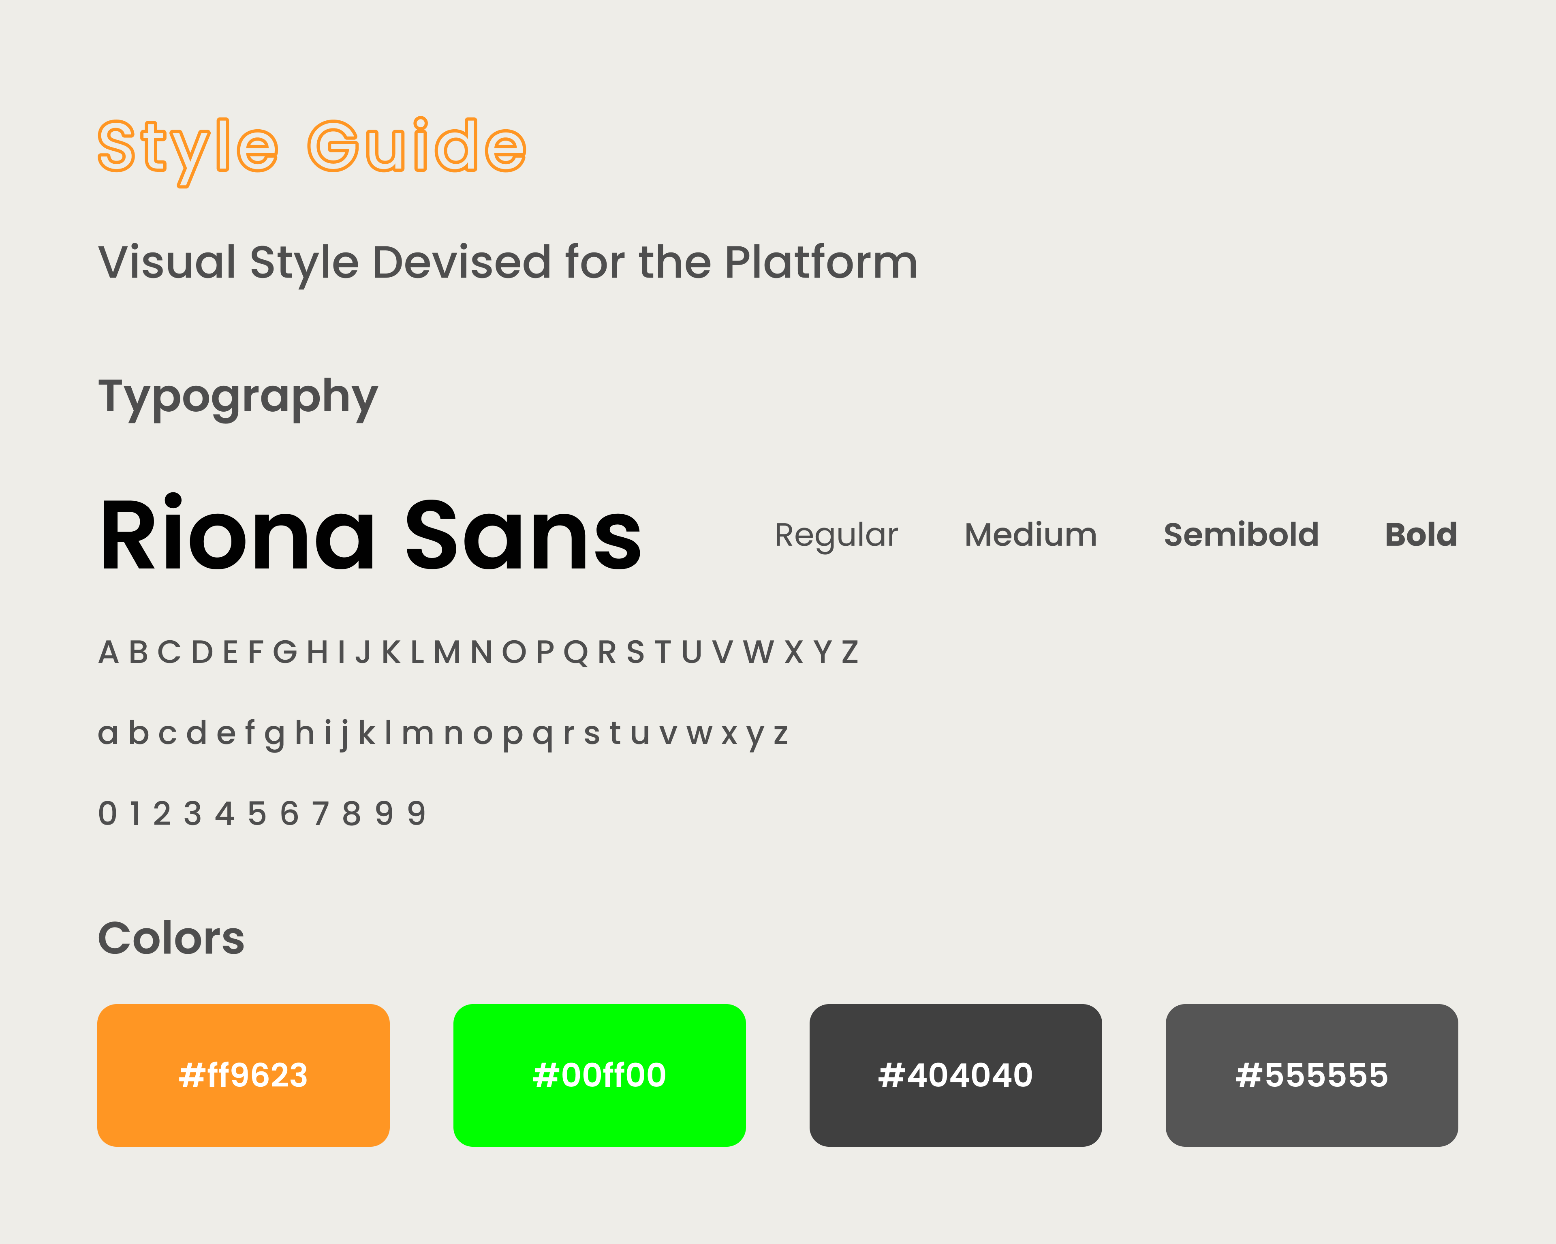The height and width of the screenshot is (1244, 1556).
Task: Click the Regular font weight label
Action: click(836, 535)
